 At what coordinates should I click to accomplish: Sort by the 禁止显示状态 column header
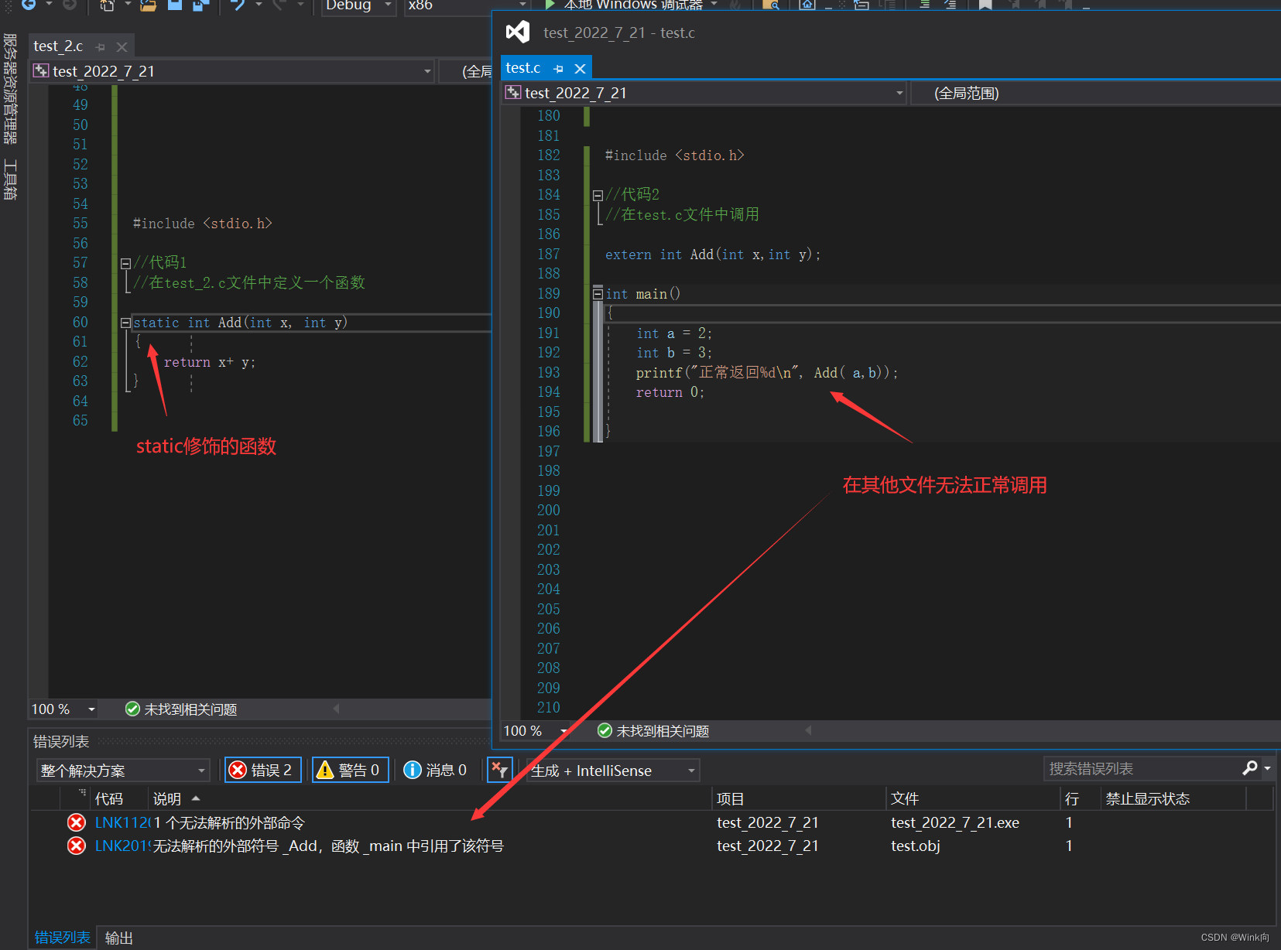(x=1173, y=798)
